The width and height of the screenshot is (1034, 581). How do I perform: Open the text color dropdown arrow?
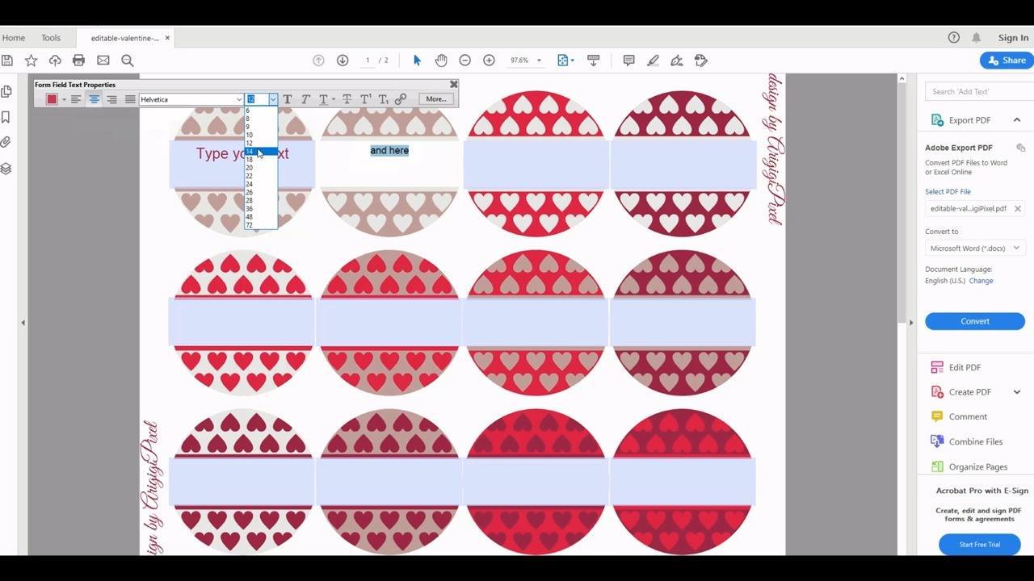coord(64,100)
